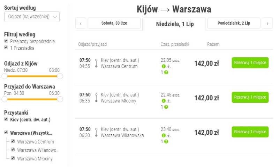The image size is (279, 168).
Task: Toggle the 1 Przesiadka checkbox
Action: [6, 48]
